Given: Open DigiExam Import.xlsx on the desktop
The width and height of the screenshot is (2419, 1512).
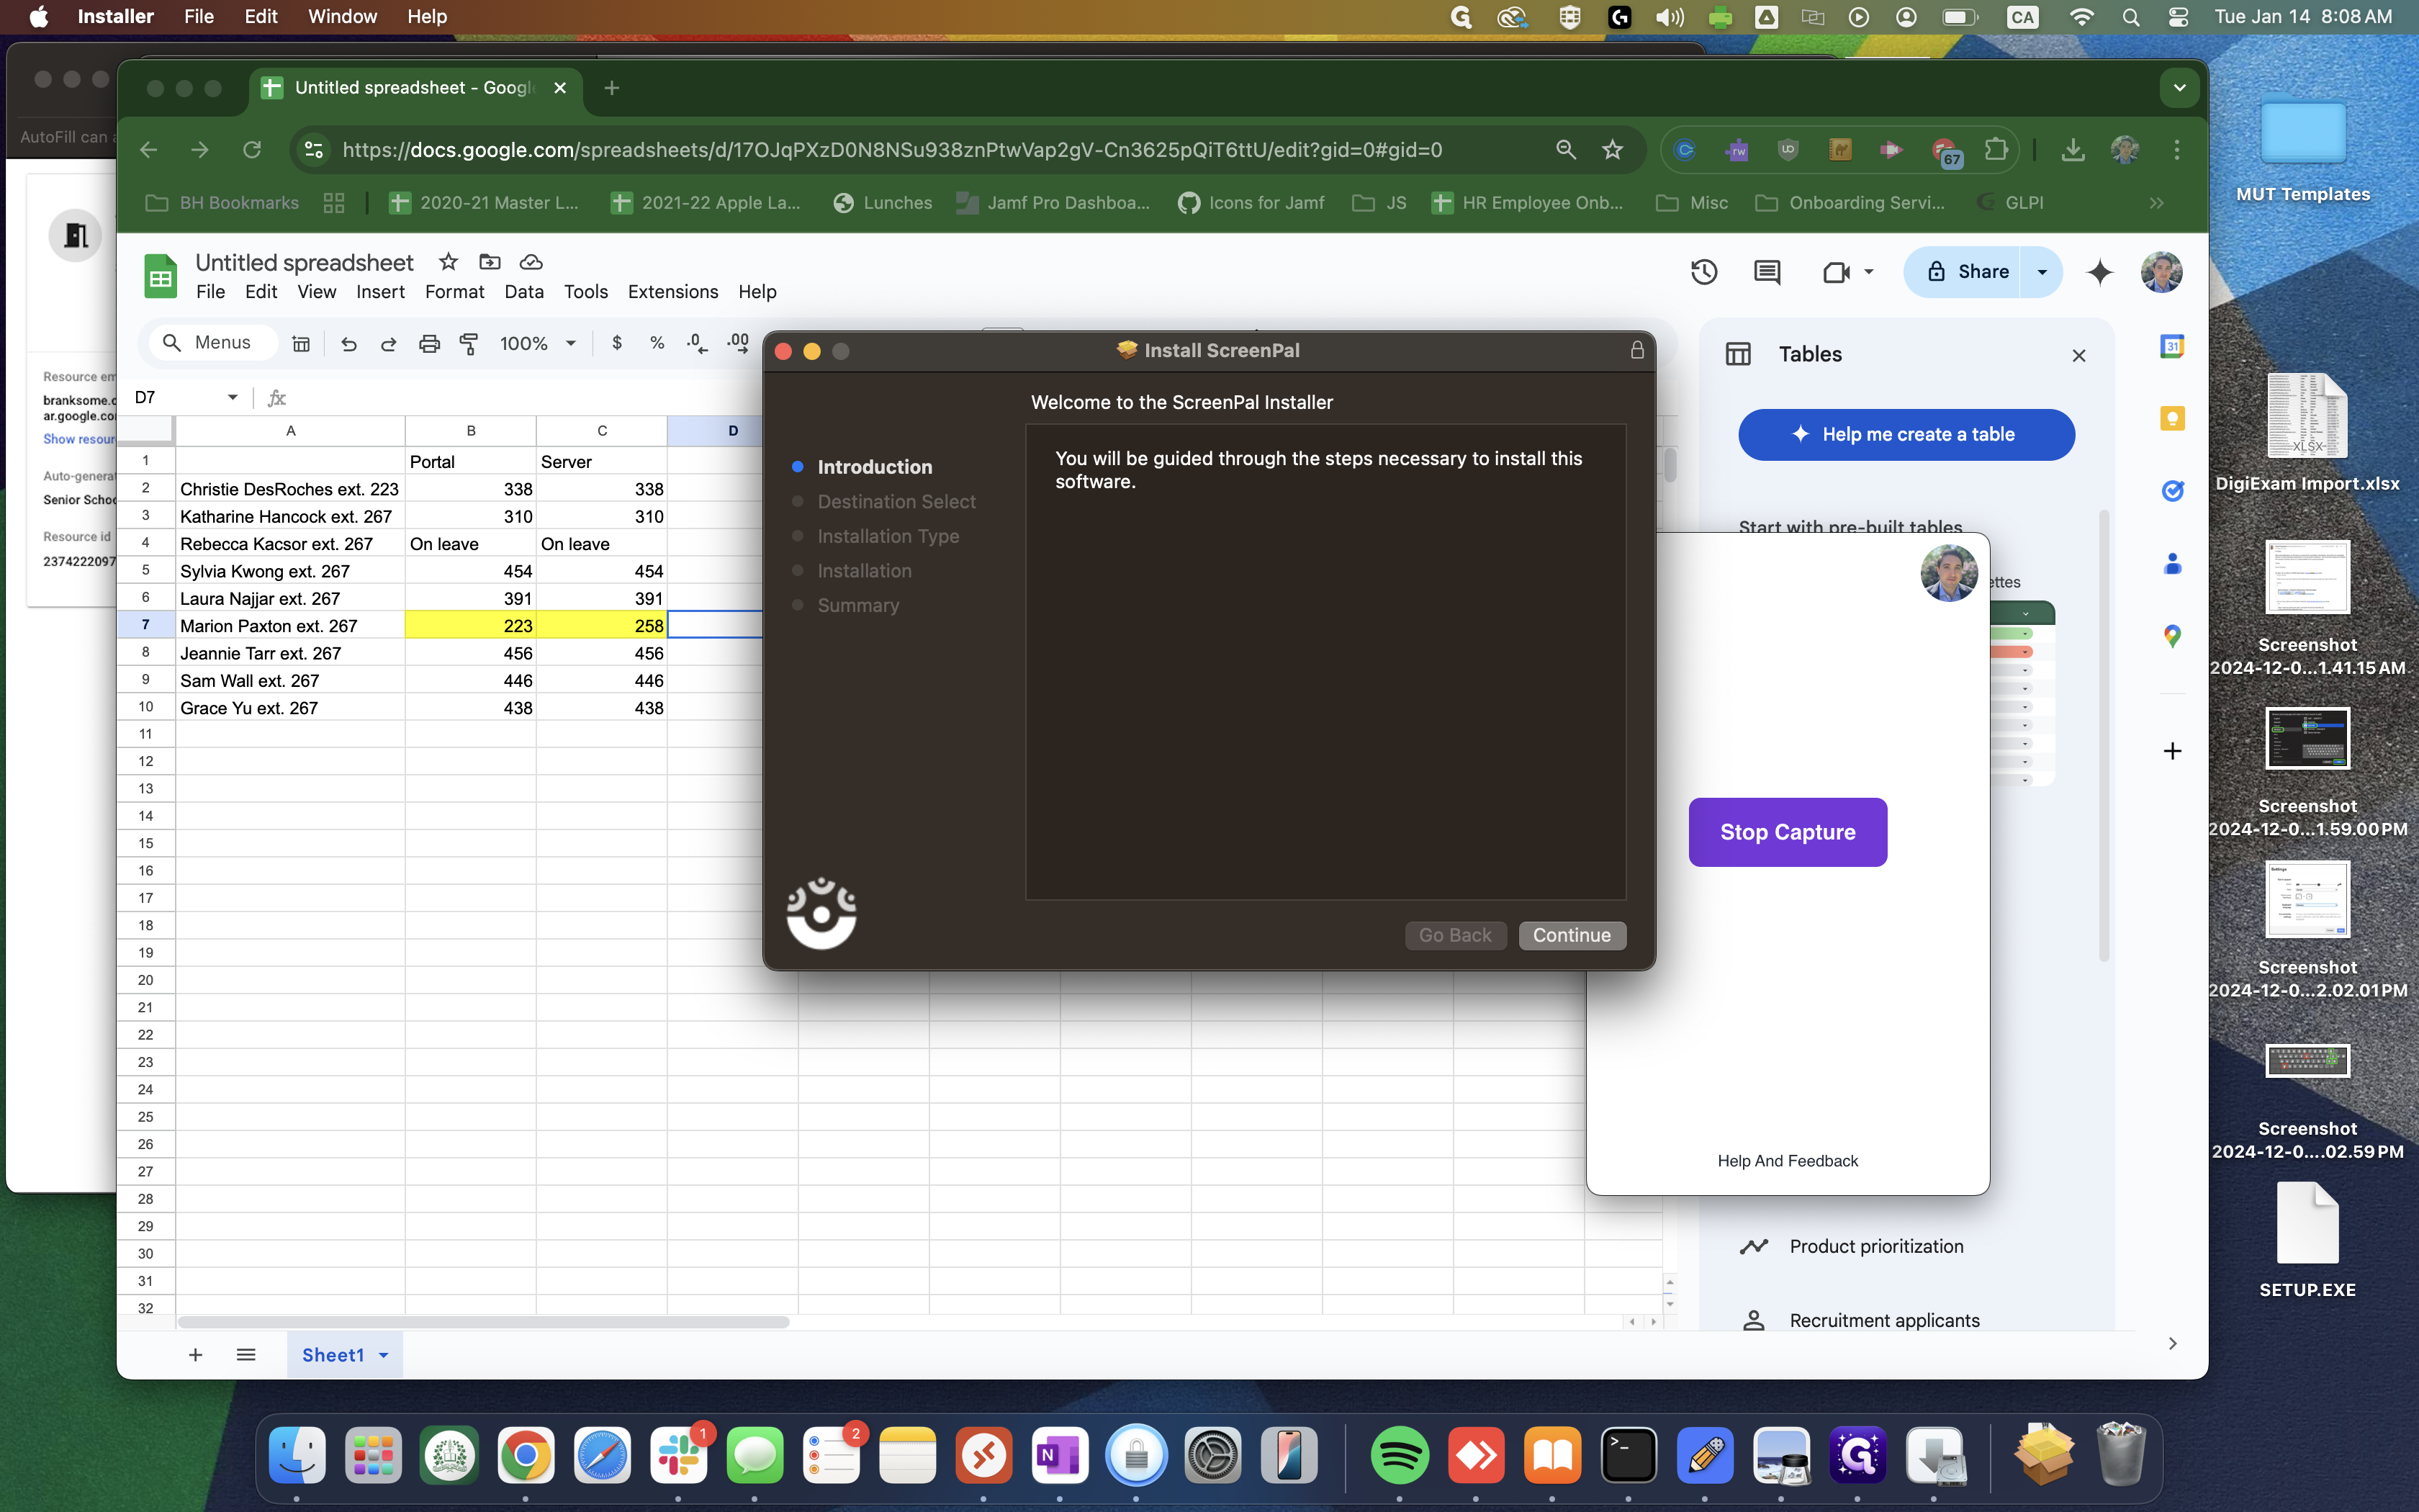Looking at the screenshot, I should (2307, 434).
